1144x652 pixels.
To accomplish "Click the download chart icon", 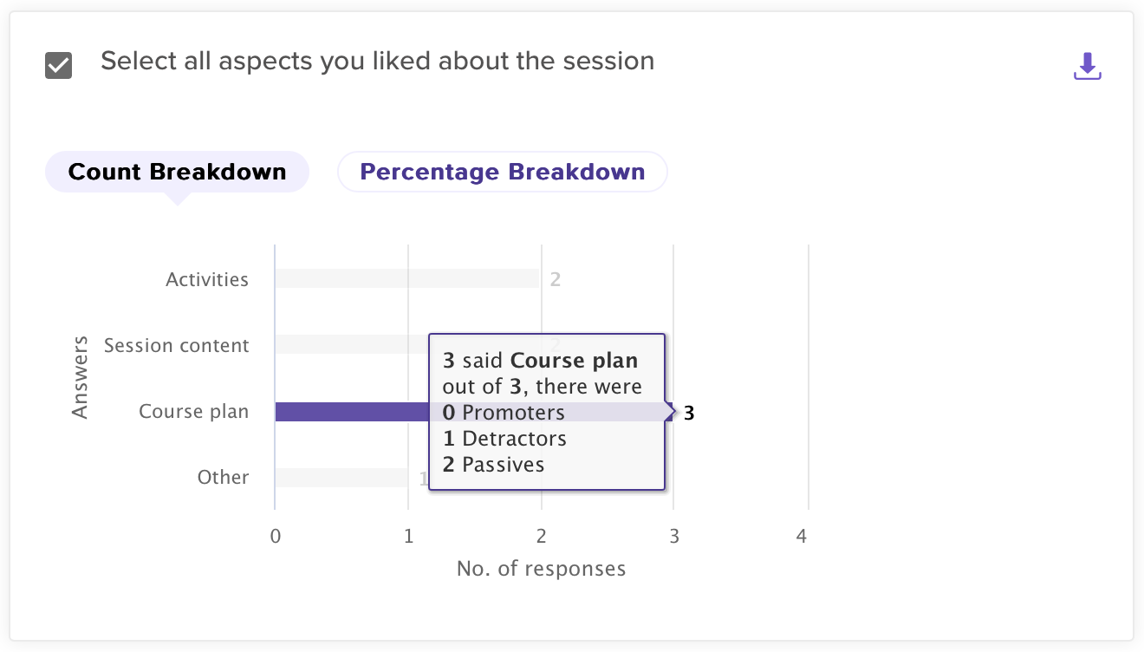I will click(1087, 66).
